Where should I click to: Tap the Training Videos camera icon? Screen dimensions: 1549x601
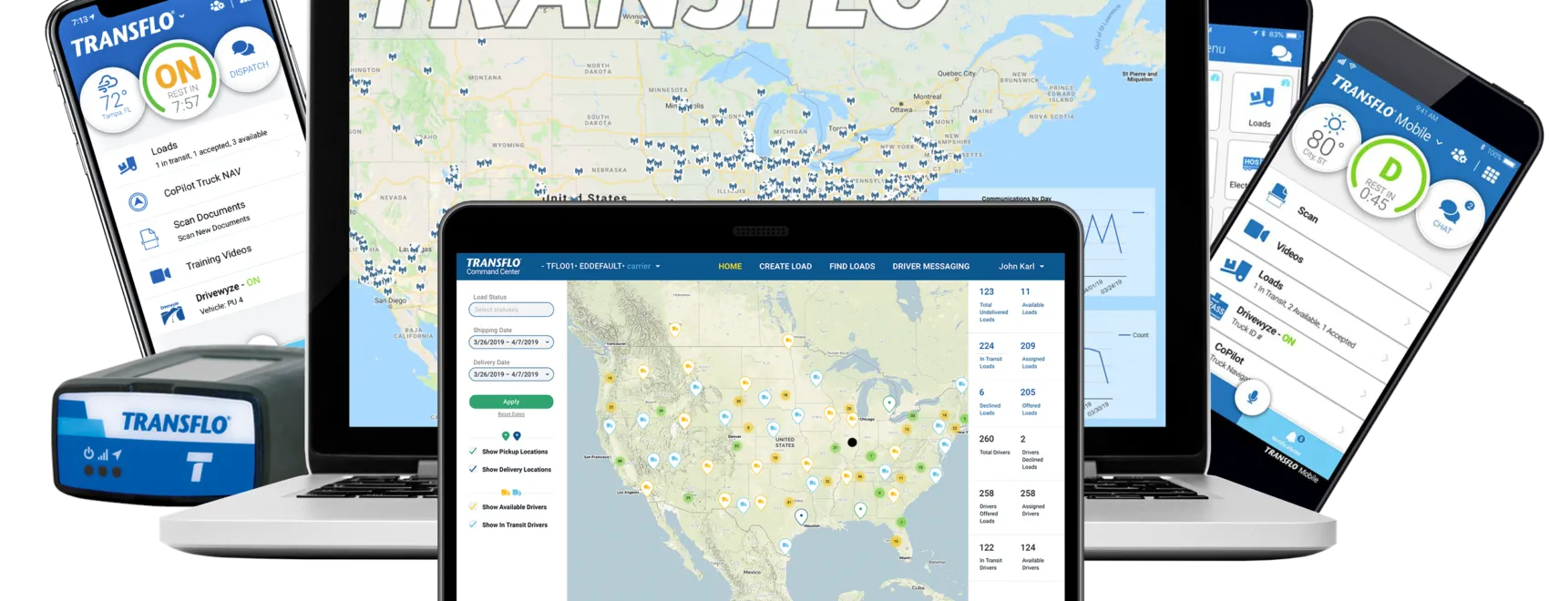pos(160,275)
